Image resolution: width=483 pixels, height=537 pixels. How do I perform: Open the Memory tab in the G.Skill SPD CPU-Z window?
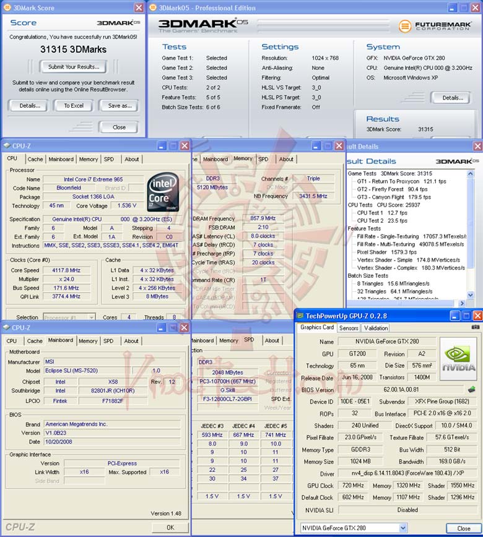(x=228, y=341)
